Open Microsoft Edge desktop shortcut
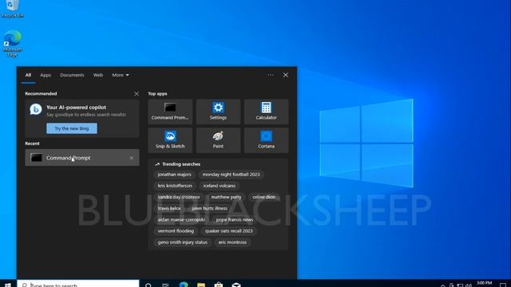 [13, 44]
